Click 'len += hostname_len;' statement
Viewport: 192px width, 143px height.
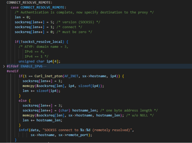(x=42, y=120)
